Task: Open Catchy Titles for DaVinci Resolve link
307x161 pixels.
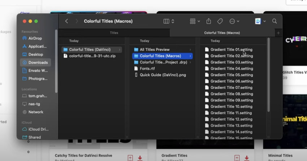Action: [83, 156]
